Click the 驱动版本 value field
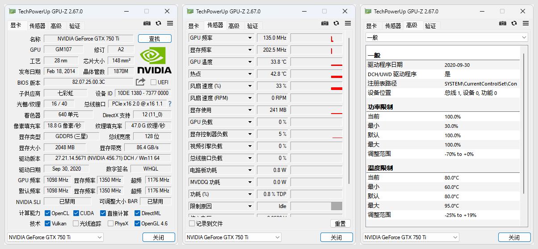 [x=107, y=158]
